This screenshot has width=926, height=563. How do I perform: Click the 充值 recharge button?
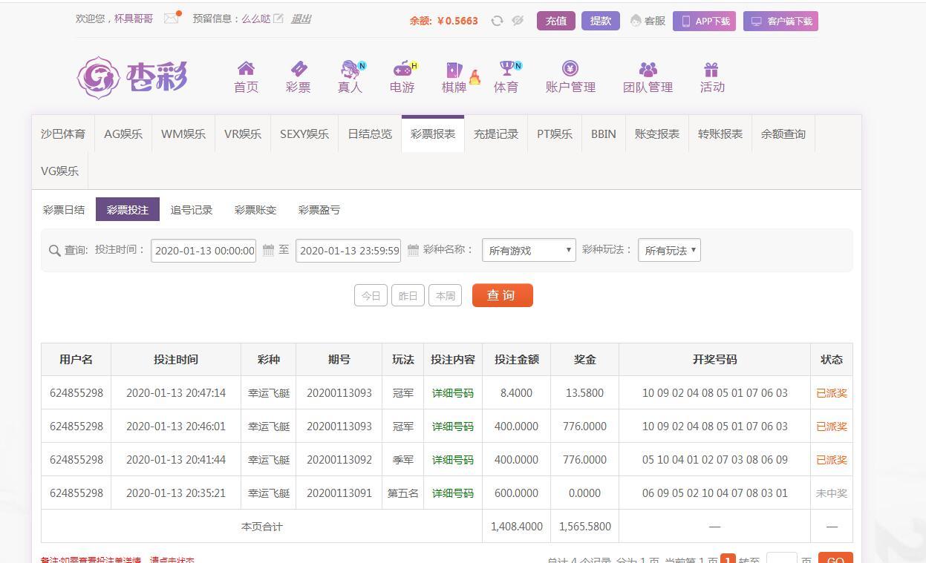555,21
